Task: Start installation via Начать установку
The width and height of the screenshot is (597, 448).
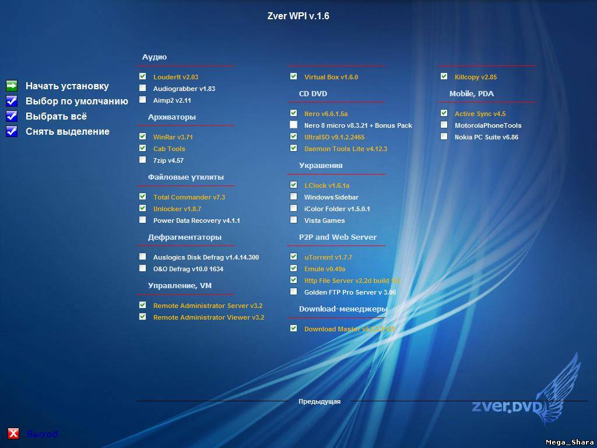Action: coord(67,86)
